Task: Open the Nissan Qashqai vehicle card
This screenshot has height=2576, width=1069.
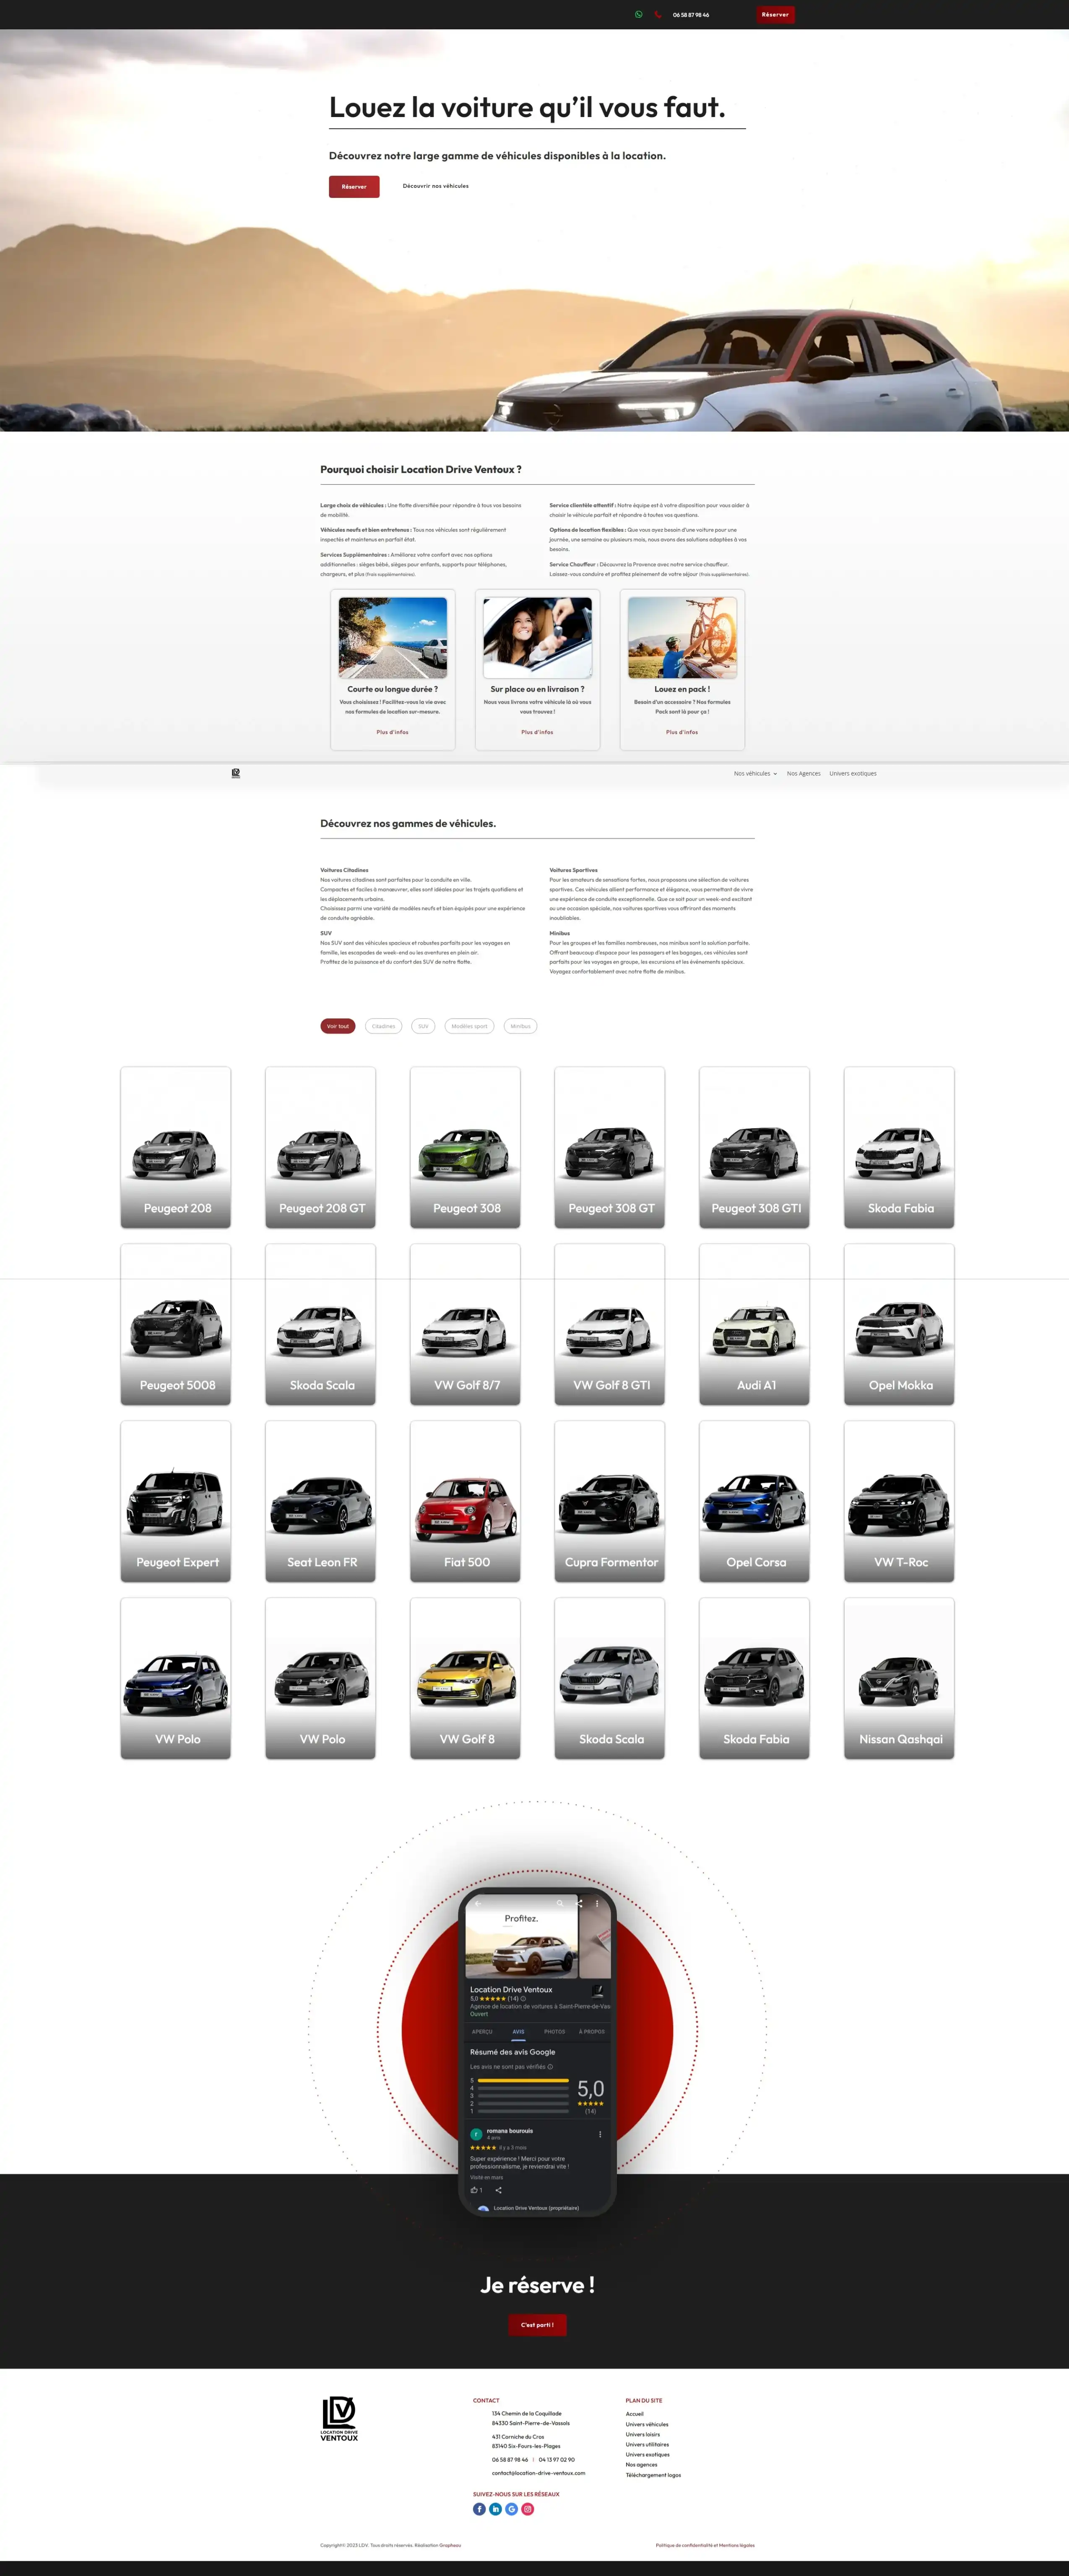Action: (x=899, y=1678)
